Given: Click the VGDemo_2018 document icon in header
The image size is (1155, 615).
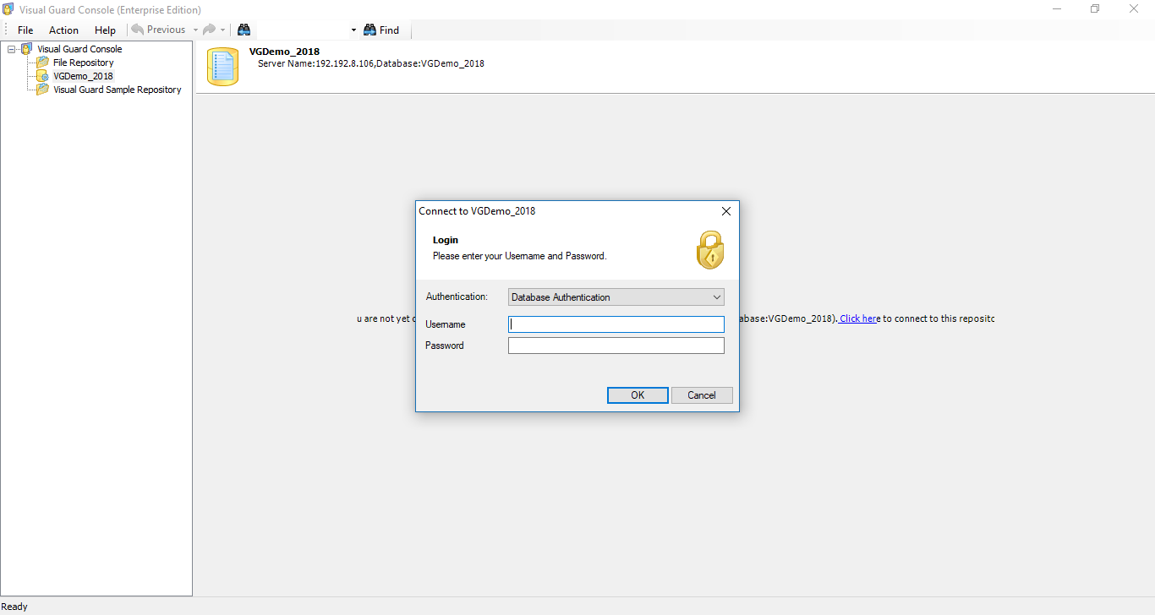Looking at the screenshot, I should tap(222, 65).
